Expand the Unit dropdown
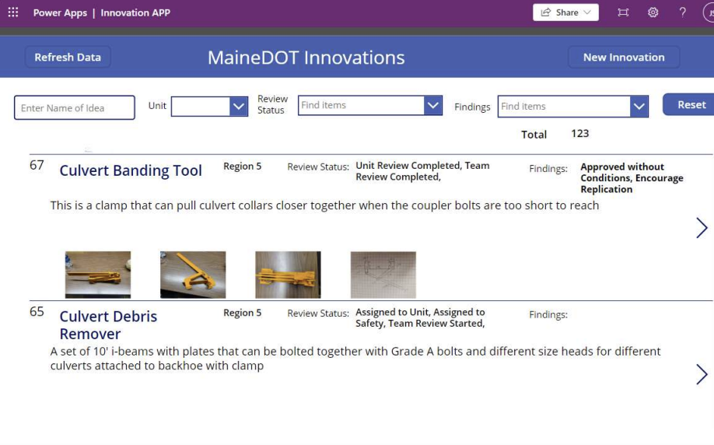The image size is (714, 445). [239, 107]
